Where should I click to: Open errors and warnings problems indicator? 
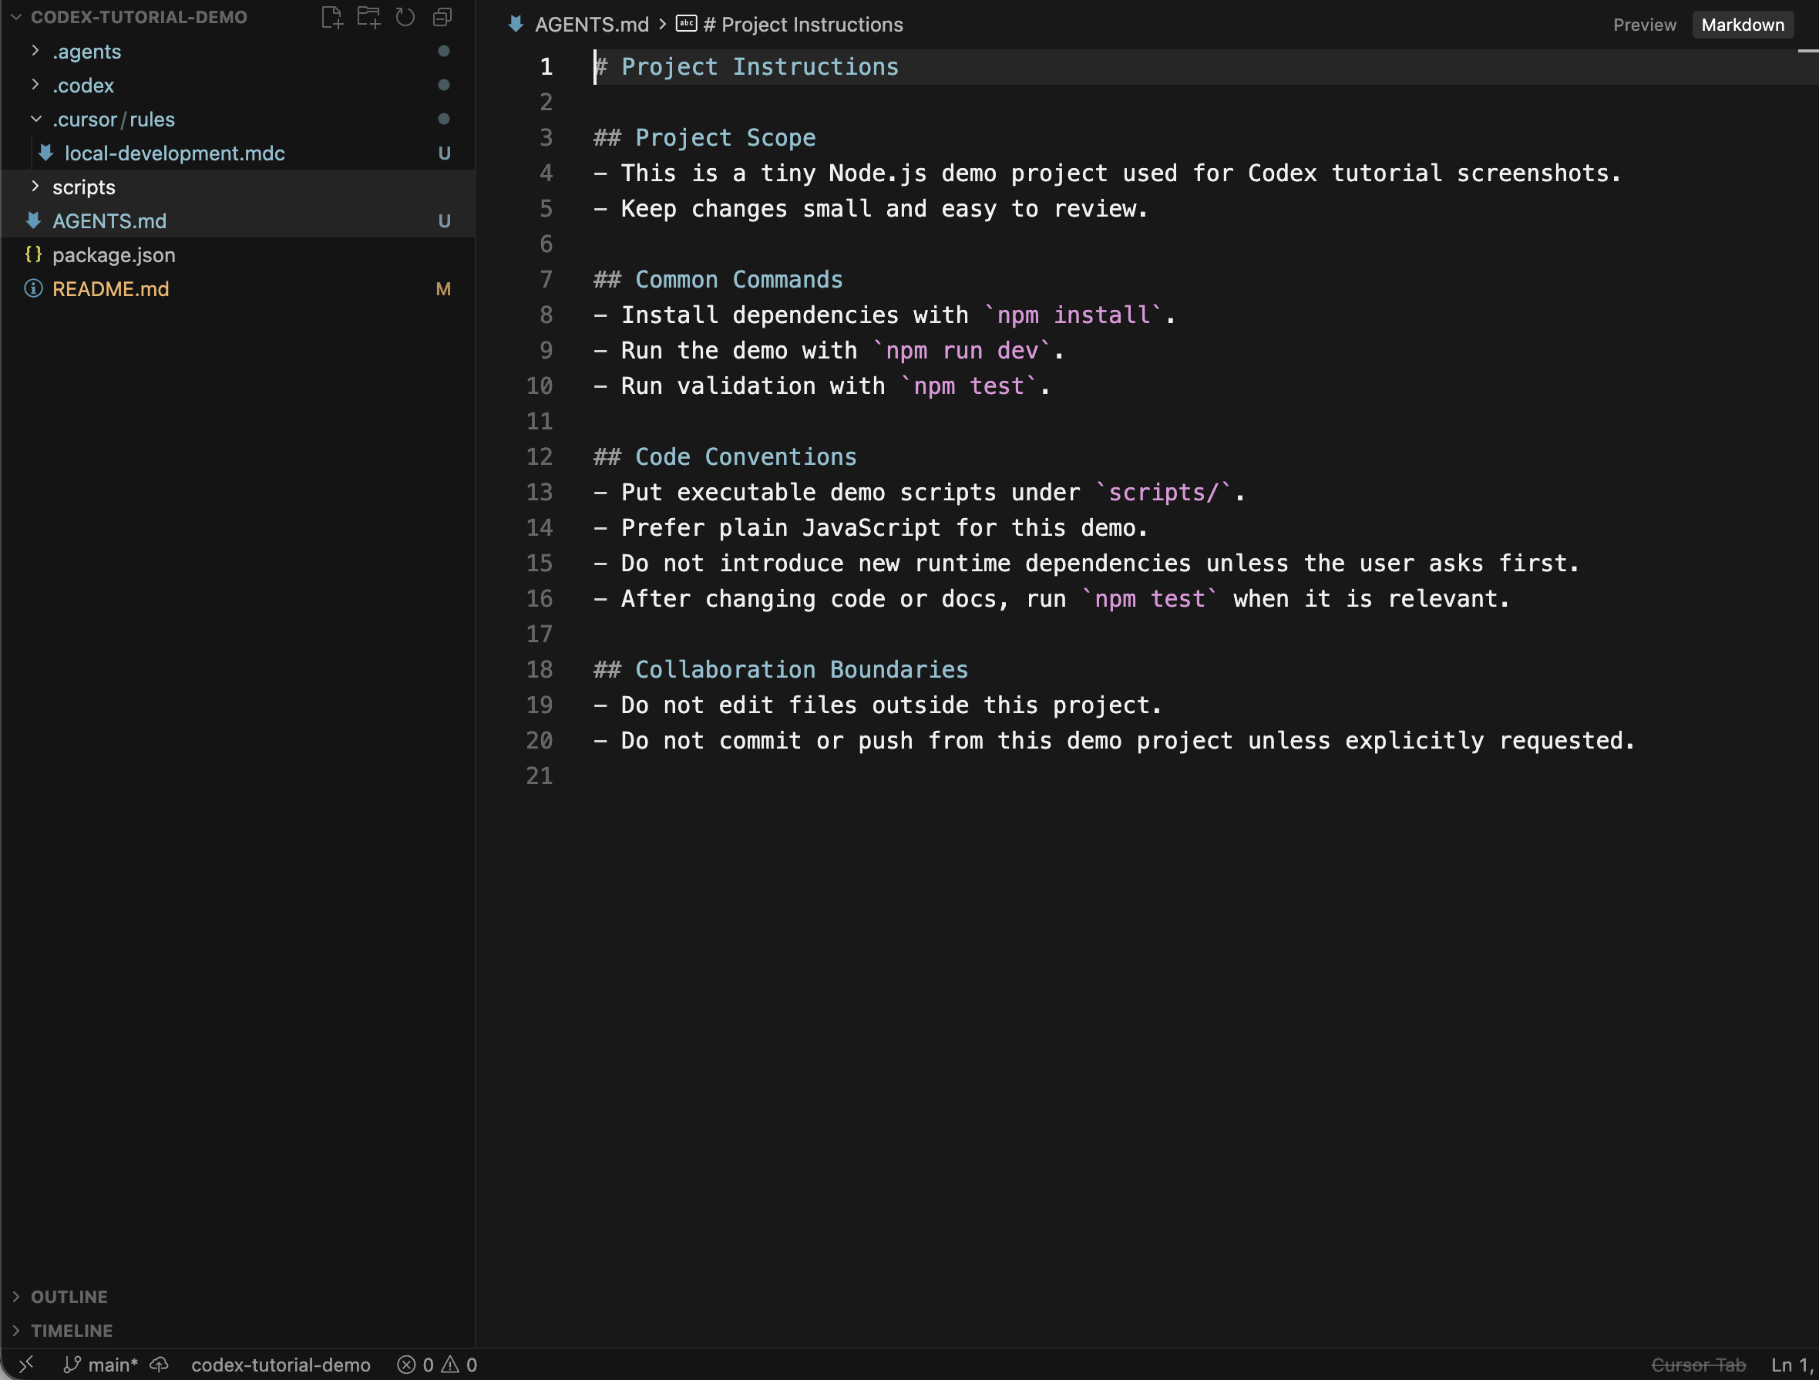click(437, 1365)
